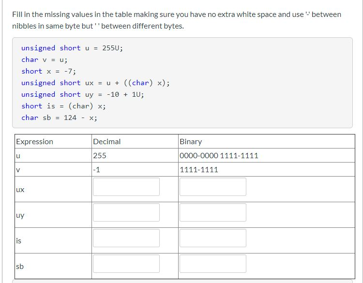Viewport: 363px width, 283px height.
Task: Click the Binary input field for sb
Action: coord(213,264)
